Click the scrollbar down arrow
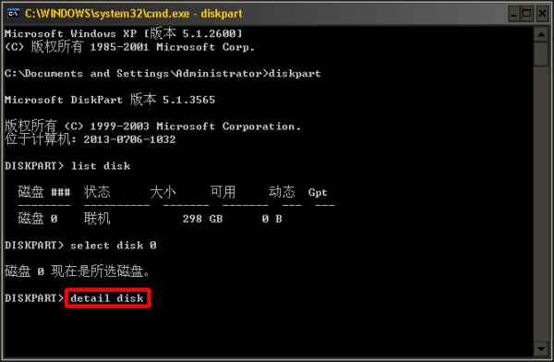554x362 pixels. coord(541,349)
